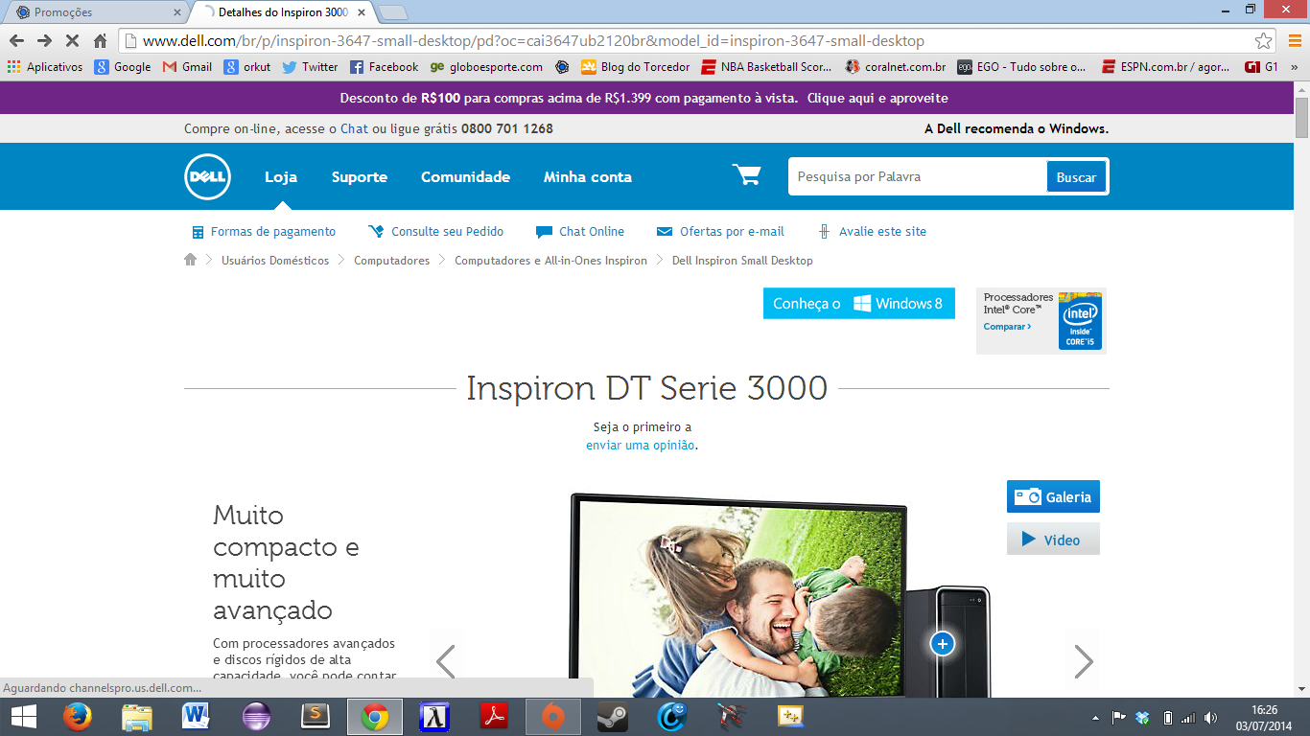Go to the browser home page icon

click(100, 41)
